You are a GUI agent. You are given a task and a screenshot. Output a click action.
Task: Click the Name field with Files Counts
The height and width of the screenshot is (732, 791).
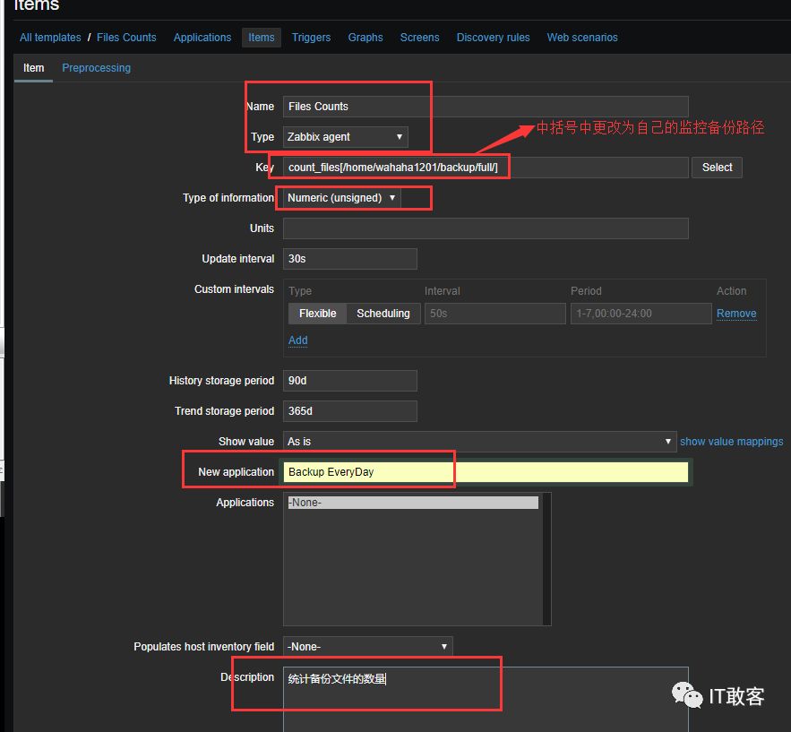pyautogui.click(x=486, y=107)
